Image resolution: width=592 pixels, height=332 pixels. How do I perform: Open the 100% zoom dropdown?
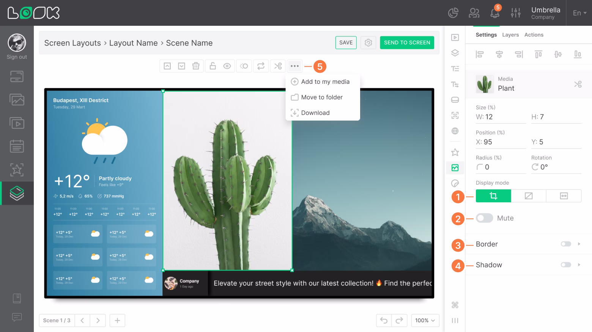(425, 321)
